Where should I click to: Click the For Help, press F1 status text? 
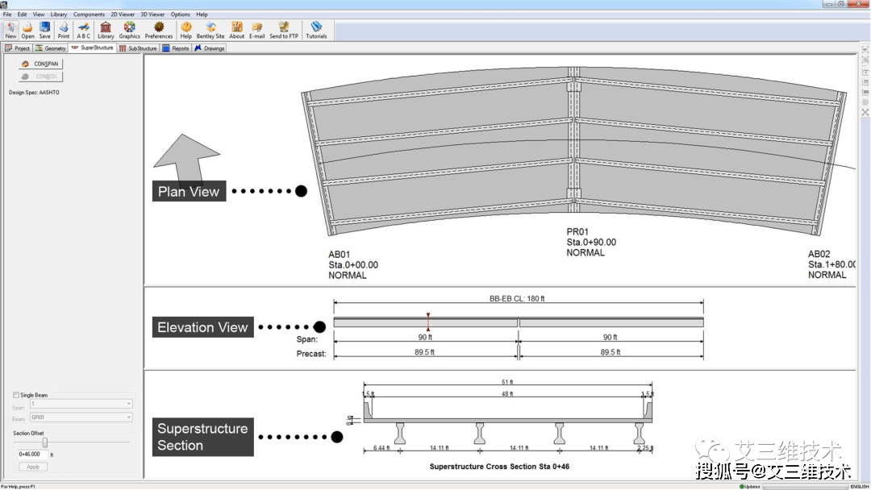[x=18, y=487]
